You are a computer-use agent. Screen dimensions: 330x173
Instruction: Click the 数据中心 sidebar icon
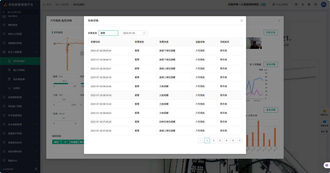click(4, 161)
